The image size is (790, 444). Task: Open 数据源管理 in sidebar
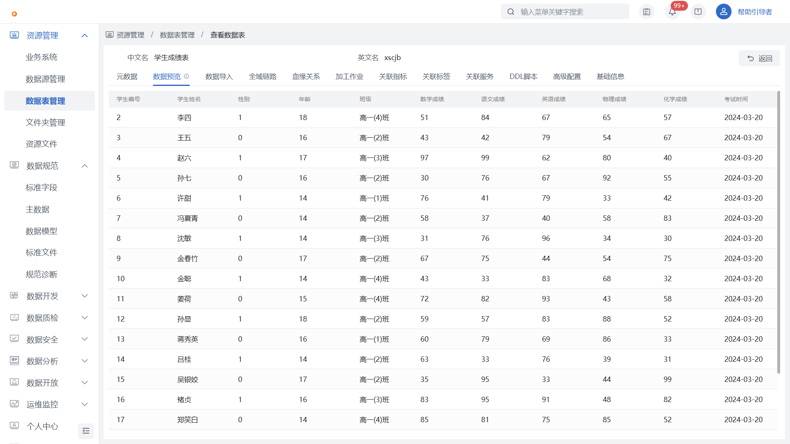tap(45, 79)
